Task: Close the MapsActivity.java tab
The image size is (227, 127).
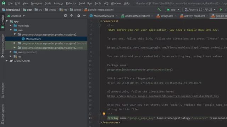Action: 117,16
